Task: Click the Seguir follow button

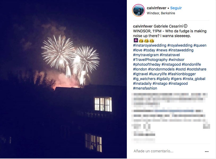Action: [176, 8]
